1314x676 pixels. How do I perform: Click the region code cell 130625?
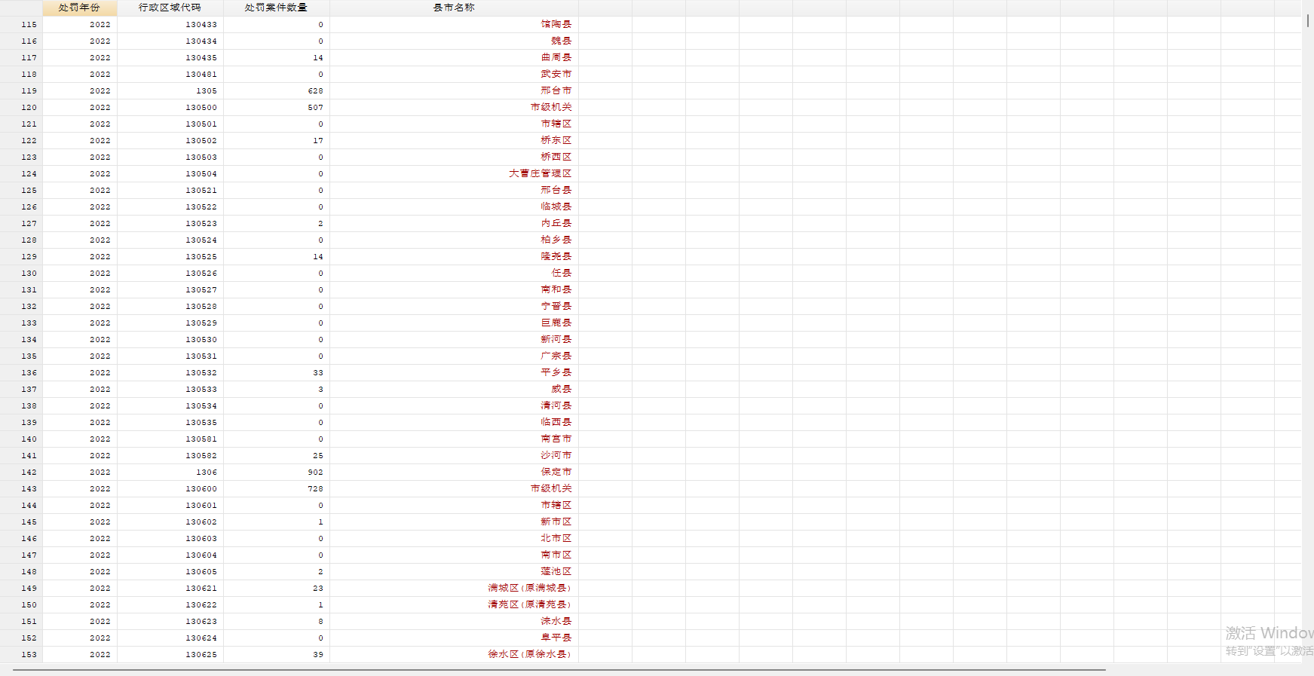[x=170, y=655]
